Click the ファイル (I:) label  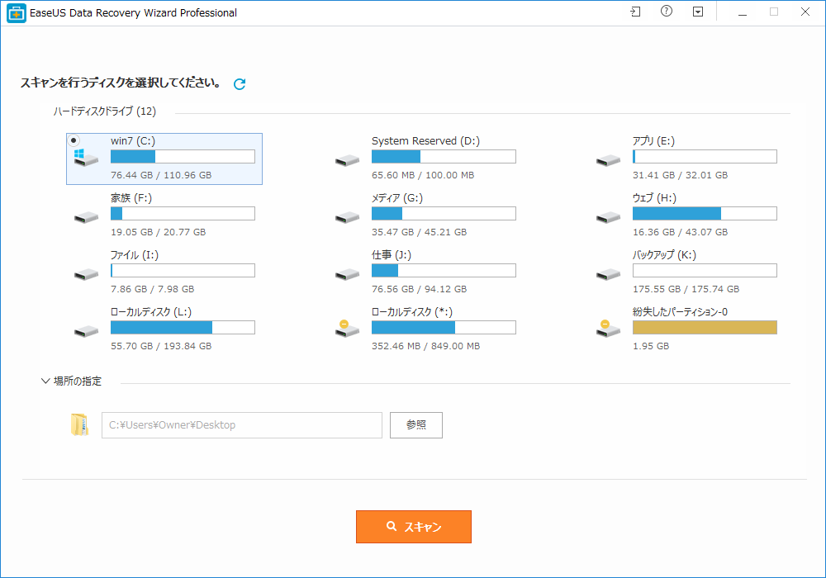click(x=135, y=255)
